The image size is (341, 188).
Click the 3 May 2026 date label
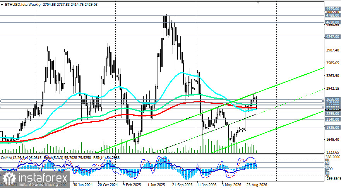click(231, 185)
